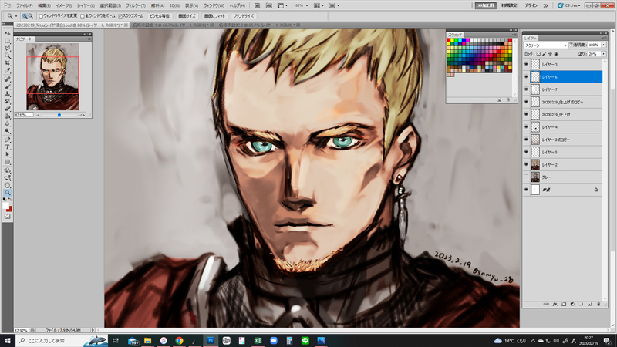Open the イメージ(I) menu
The height and width of the screenshot is (347, 617).
(63, 6)
